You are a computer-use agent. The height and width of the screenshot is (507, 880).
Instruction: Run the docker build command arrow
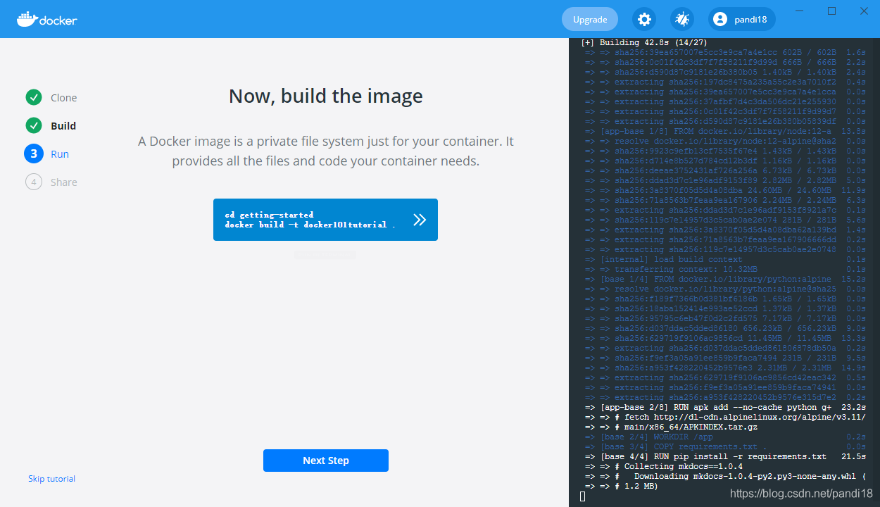pos(420,220)
